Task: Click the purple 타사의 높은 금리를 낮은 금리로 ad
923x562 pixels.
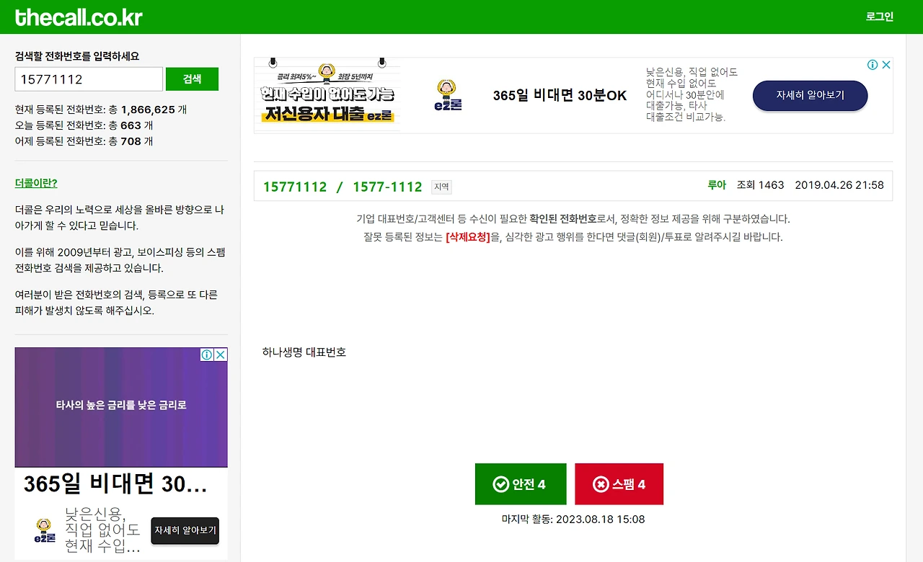Action: pyautogui.click(x=121, y=407)
